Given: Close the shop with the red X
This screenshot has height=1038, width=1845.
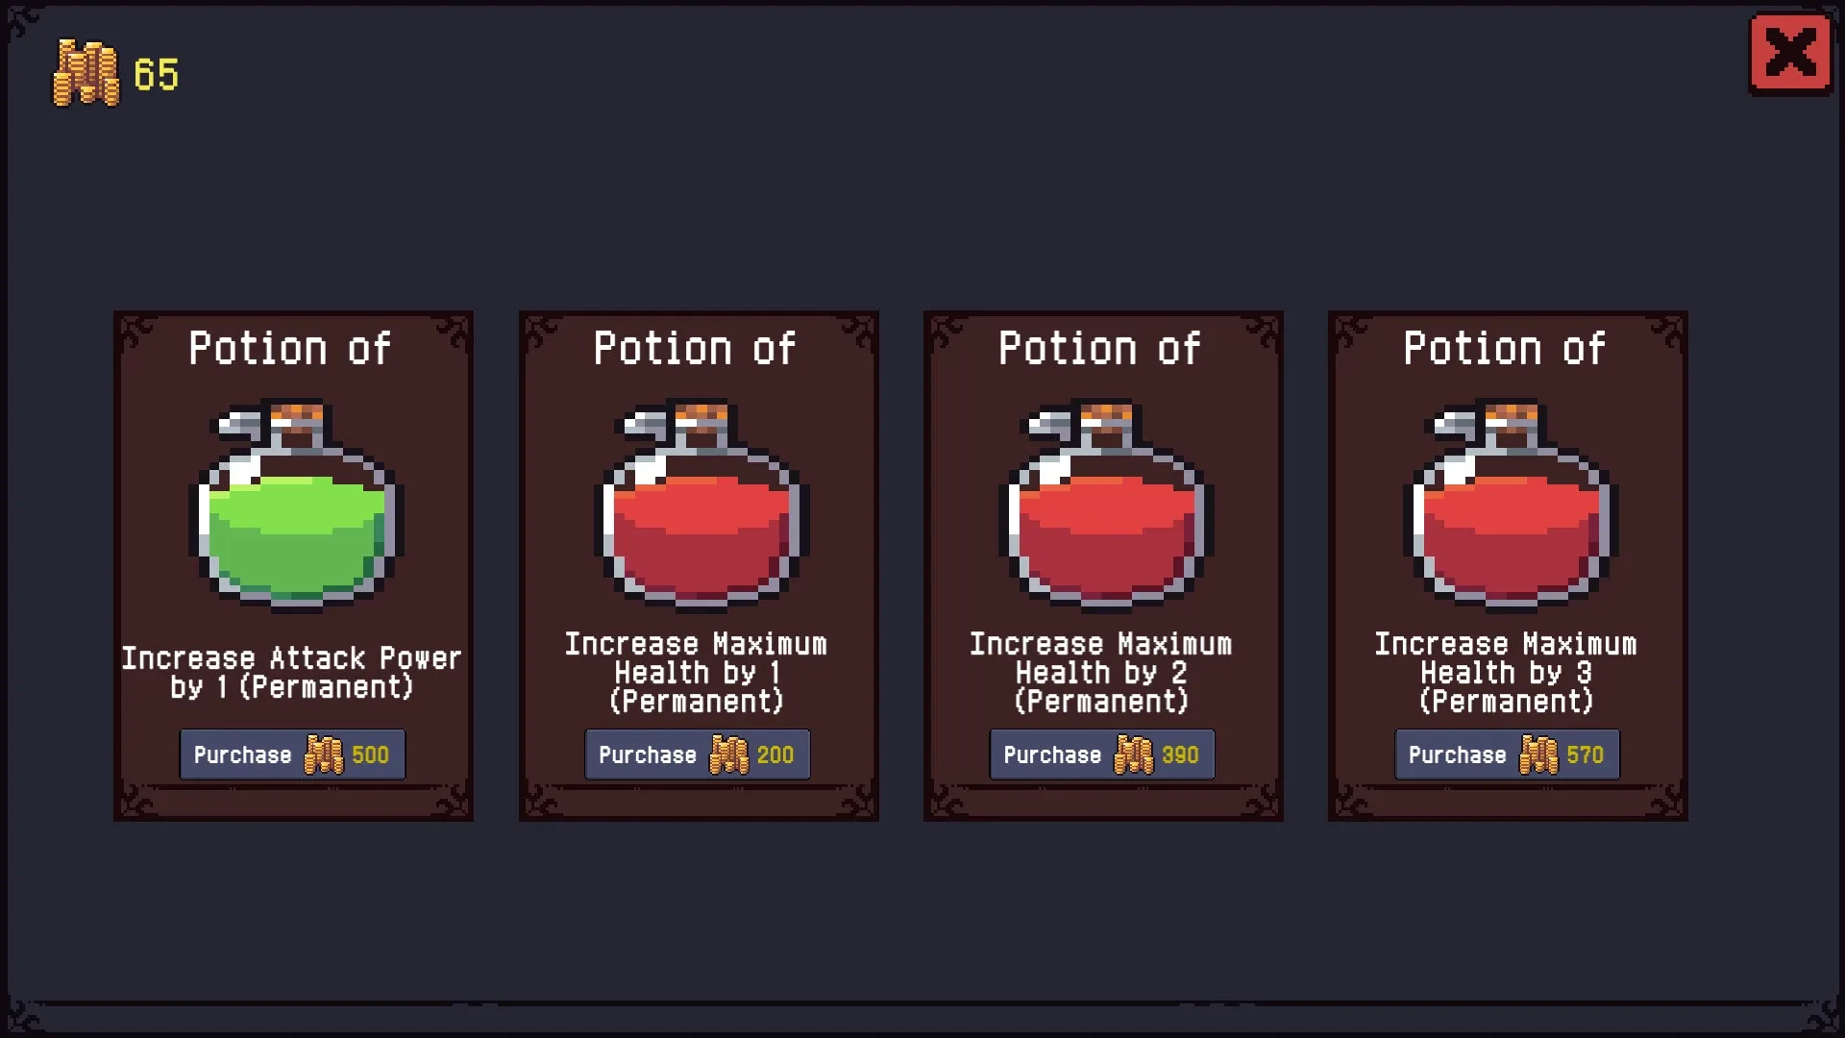Looking at the screenshot, I should point(1790,54).
